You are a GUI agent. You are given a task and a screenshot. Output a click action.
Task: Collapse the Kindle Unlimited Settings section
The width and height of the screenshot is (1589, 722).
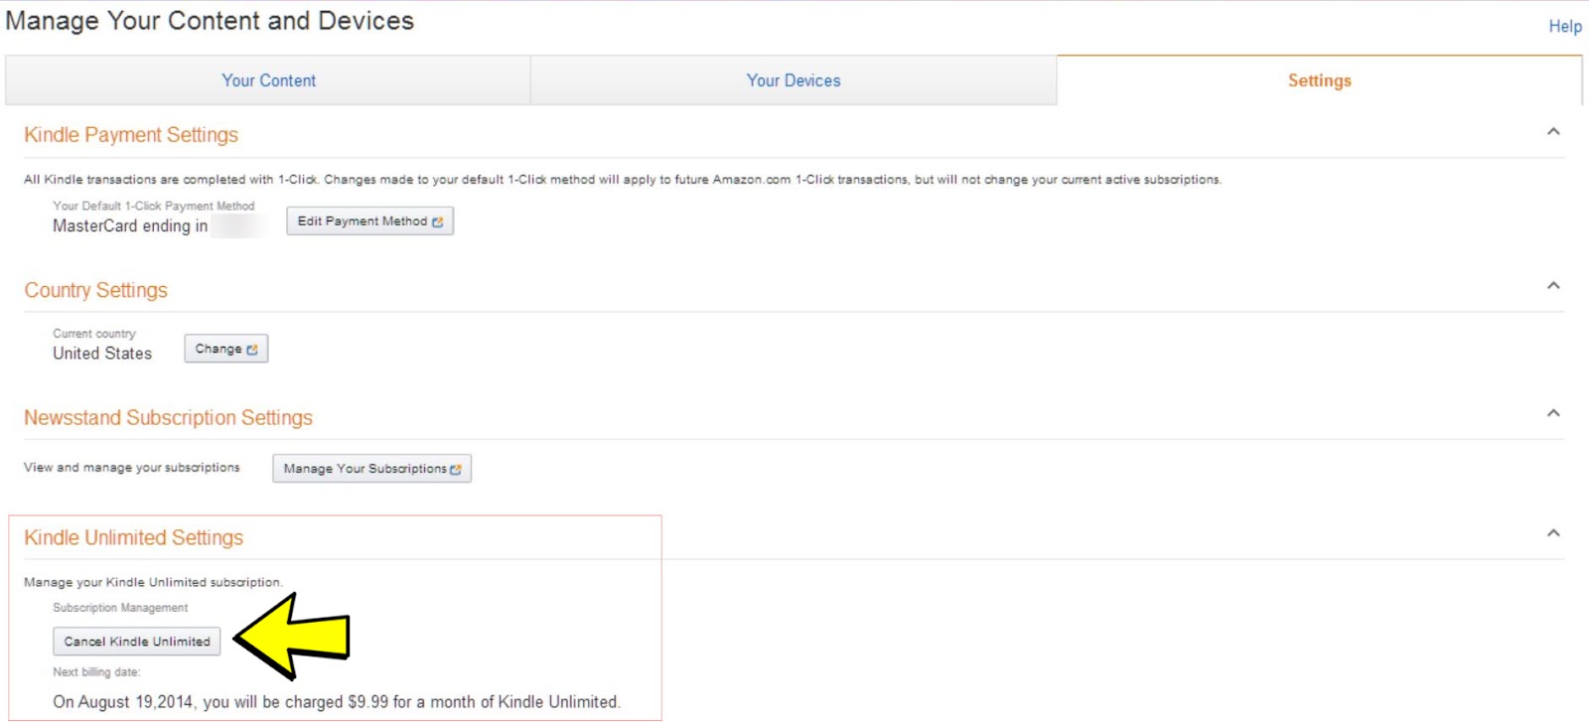pyautogui.click(x=1553, y=533)
